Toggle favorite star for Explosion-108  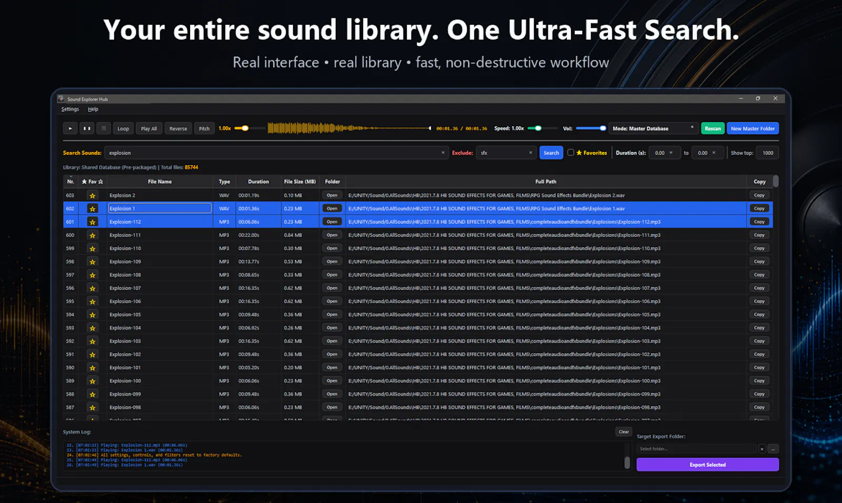[93, 275]
